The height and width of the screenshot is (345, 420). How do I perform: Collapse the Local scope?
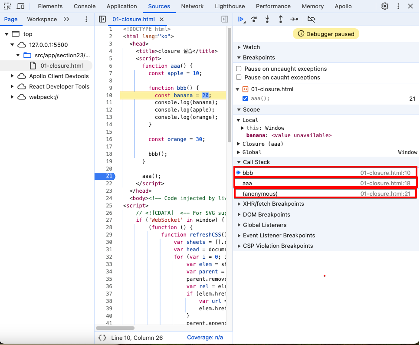click(x=238, y=120)
